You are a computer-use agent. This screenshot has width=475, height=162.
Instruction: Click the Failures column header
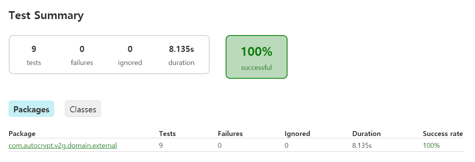(x=230, y=134)
